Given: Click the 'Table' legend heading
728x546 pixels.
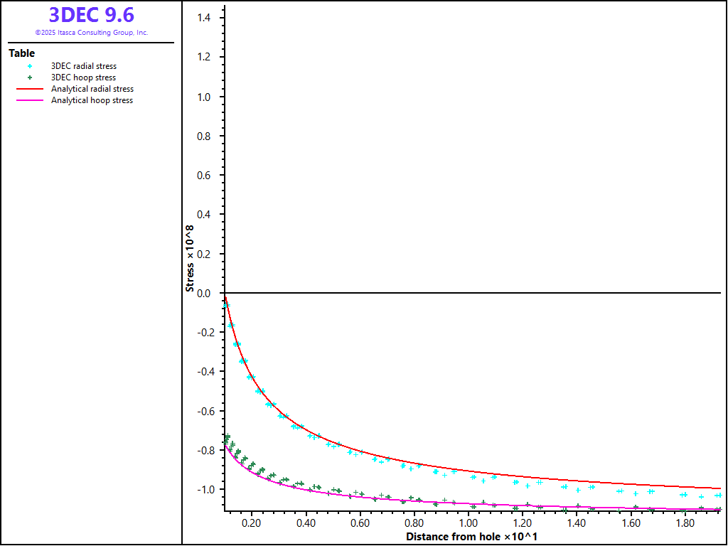Looking at the screenshot, I should [x=21, y=53].
